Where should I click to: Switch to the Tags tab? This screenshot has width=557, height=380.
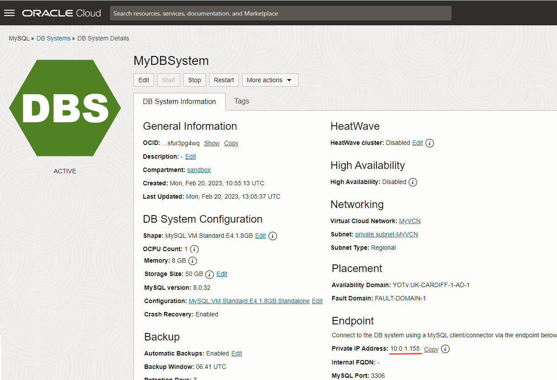[x=242, y=101]
